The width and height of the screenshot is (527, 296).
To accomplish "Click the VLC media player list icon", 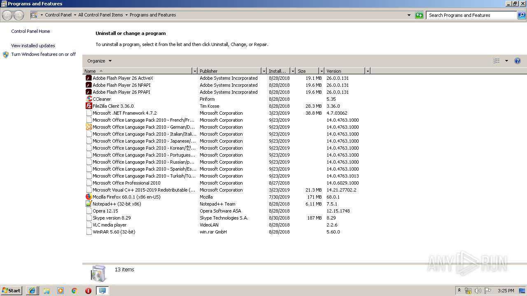I will (x=89, y=225).
